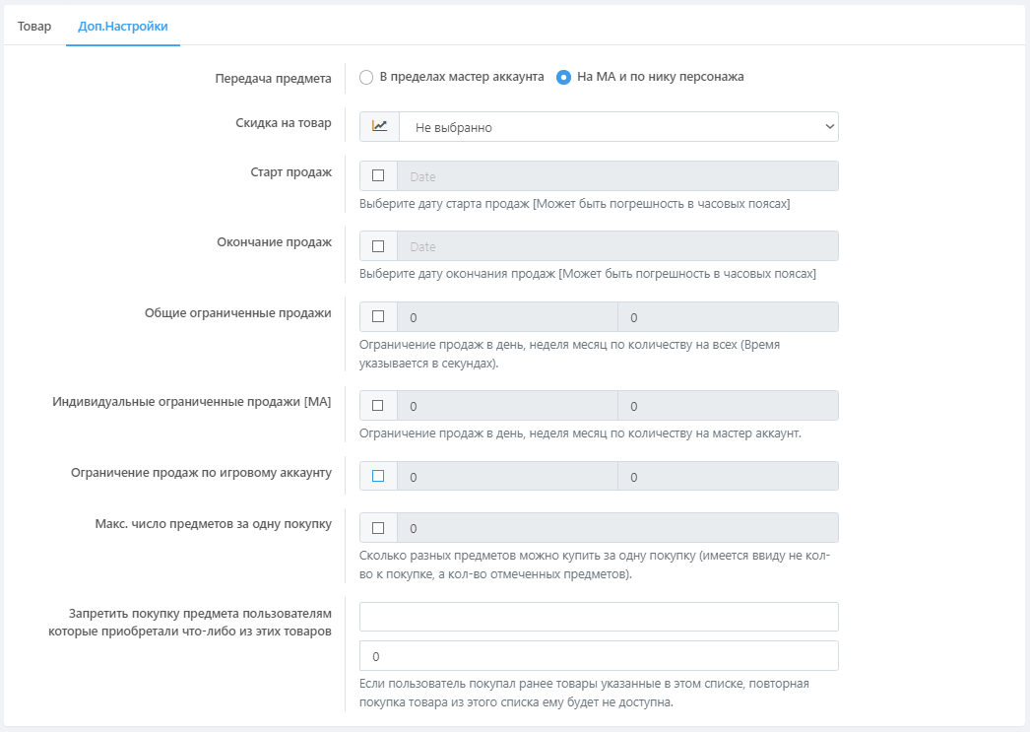
Task: Enable Ограничение продаж по игровому аккаунту checkbox
Action: point(378,477)
